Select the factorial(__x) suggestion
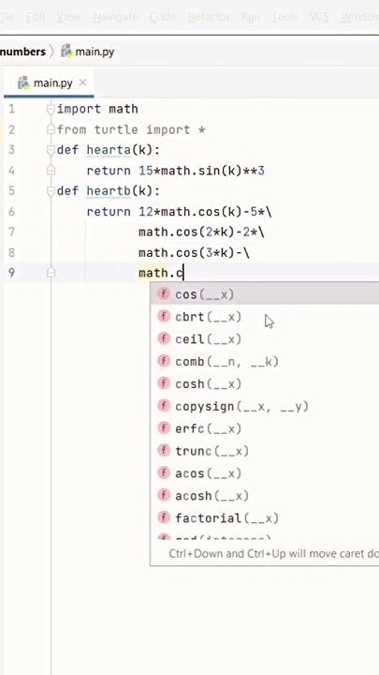This screenshot has width=379, height=675. point(264,517)
